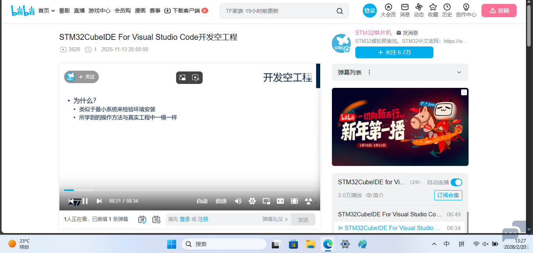Image resolution: width=533 pixels, height=253 pixels.
Task: Open danmaku display settings
Action: pos(156,219)
